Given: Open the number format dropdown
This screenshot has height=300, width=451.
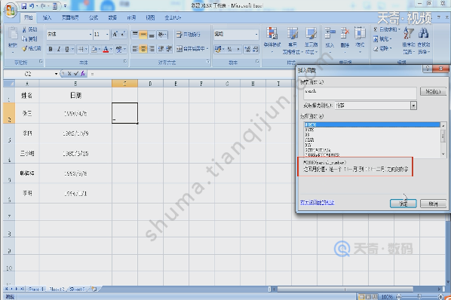Looking at the screenshot, I should coord(256,34).
